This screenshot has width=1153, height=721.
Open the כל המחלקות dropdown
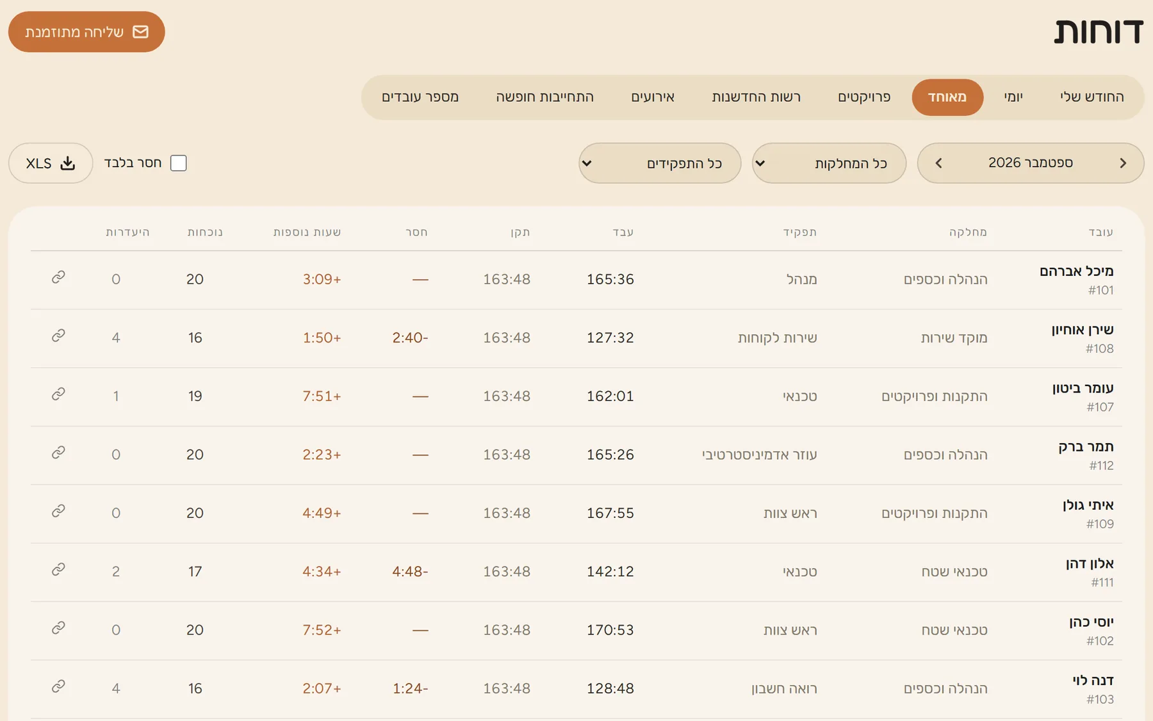[x=829, y=163]
